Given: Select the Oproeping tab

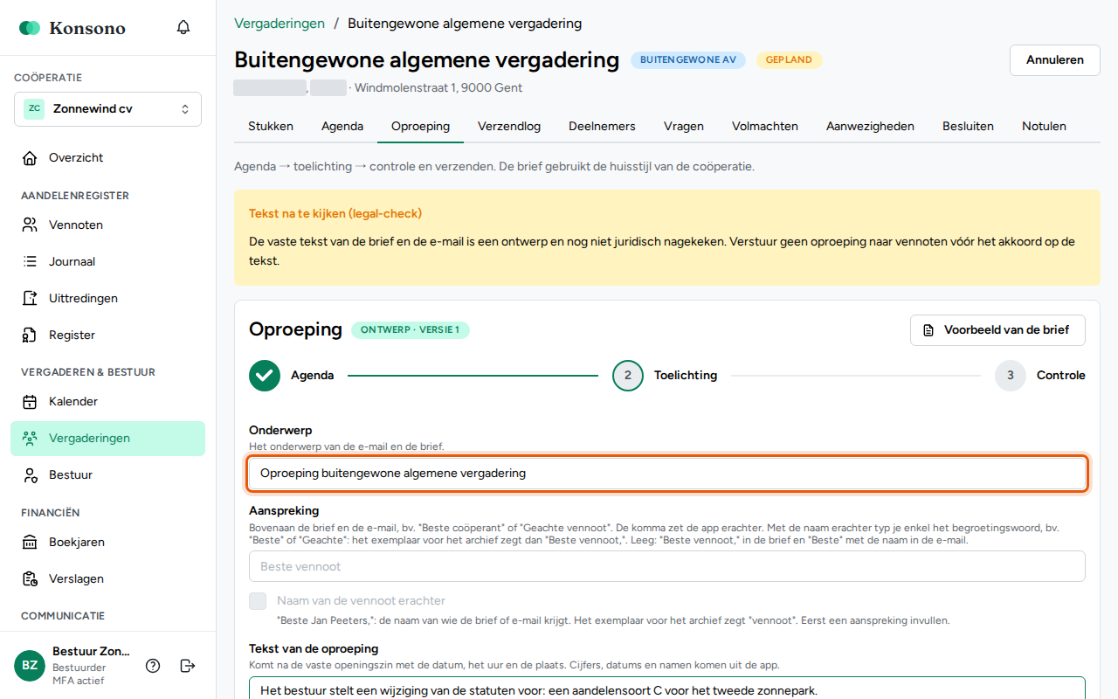Looking at the screenshot, I should click(x=421, y=126).
